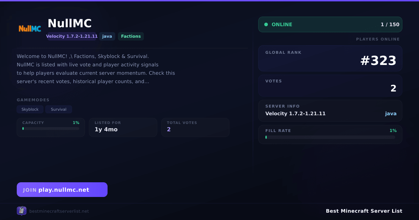Open the Global Rank #323 card
Screen dimensions: 419x220
(x=330, y=58)
